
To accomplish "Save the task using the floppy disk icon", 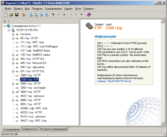I will click(16, 15).
